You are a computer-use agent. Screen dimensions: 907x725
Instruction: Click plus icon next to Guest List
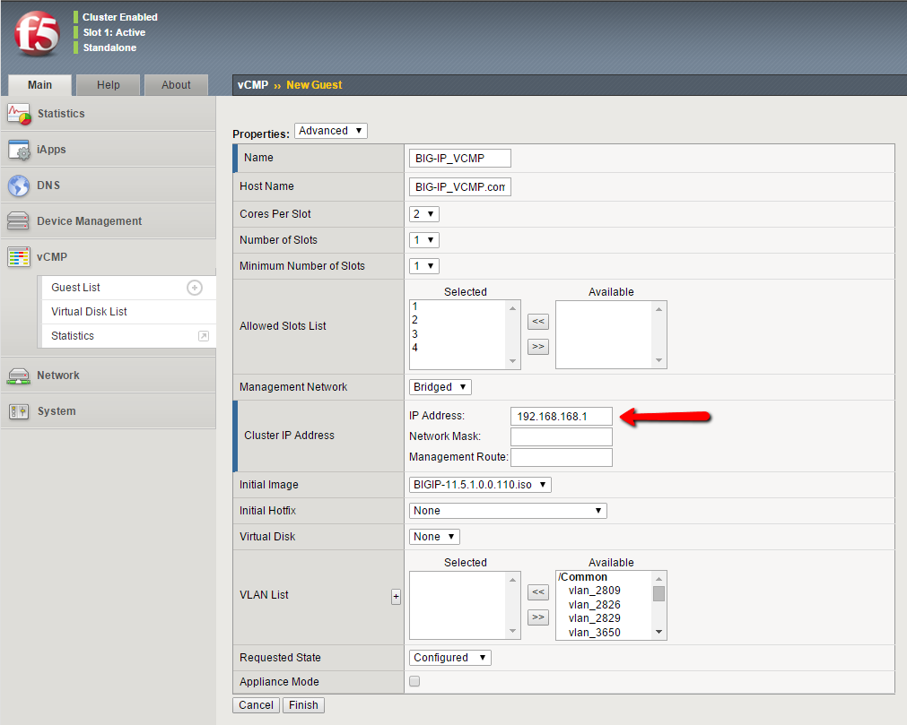click(195, 288)
